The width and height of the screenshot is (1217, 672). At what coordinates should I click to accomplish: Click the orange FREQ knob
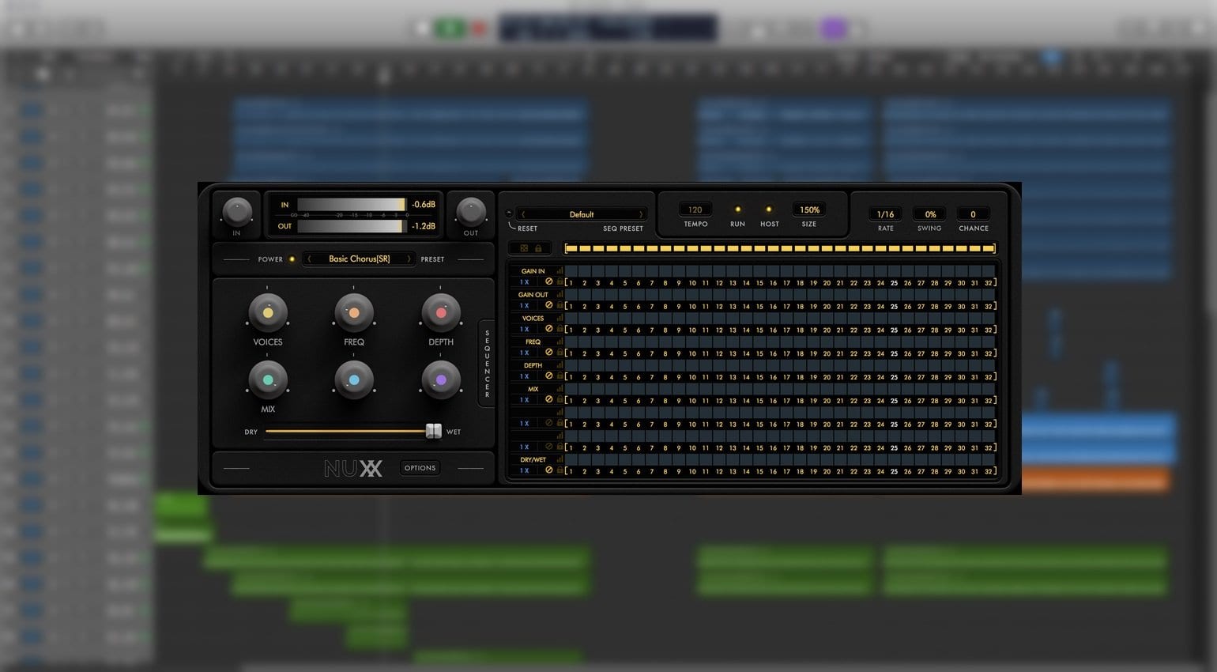(x=354, y=312)
